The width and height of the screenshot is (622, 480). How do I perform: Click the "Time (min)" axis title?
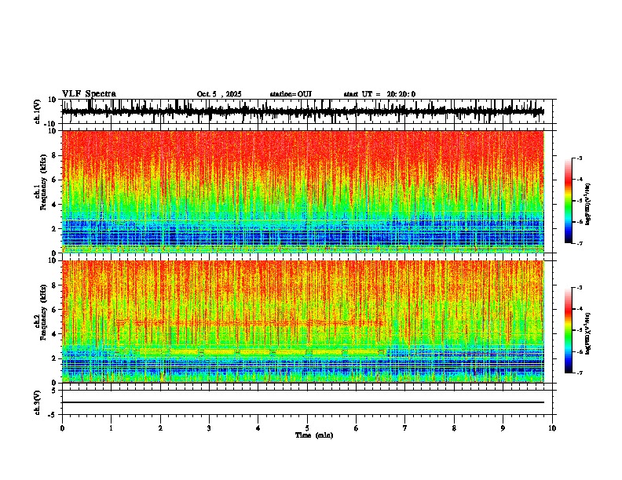[314, 435]
